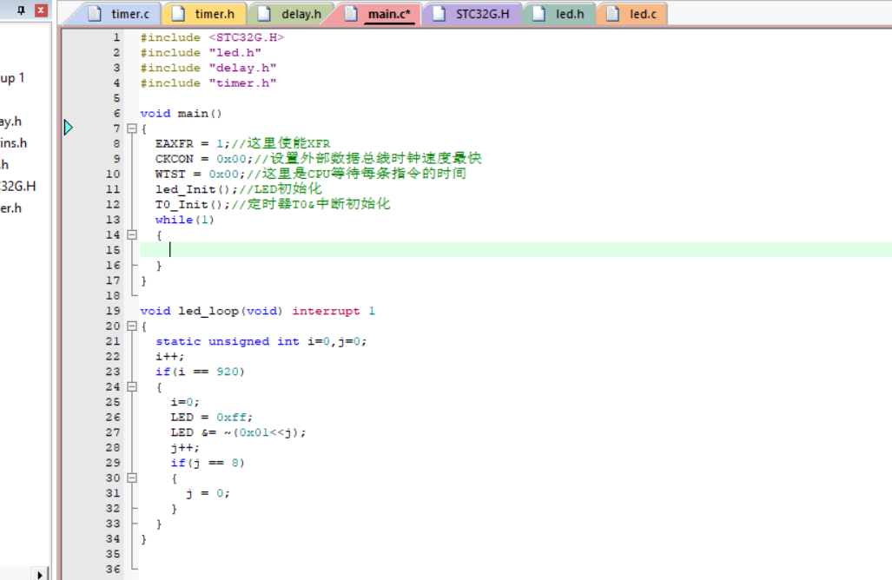Switch to the timer.h tab

[205, 14]
